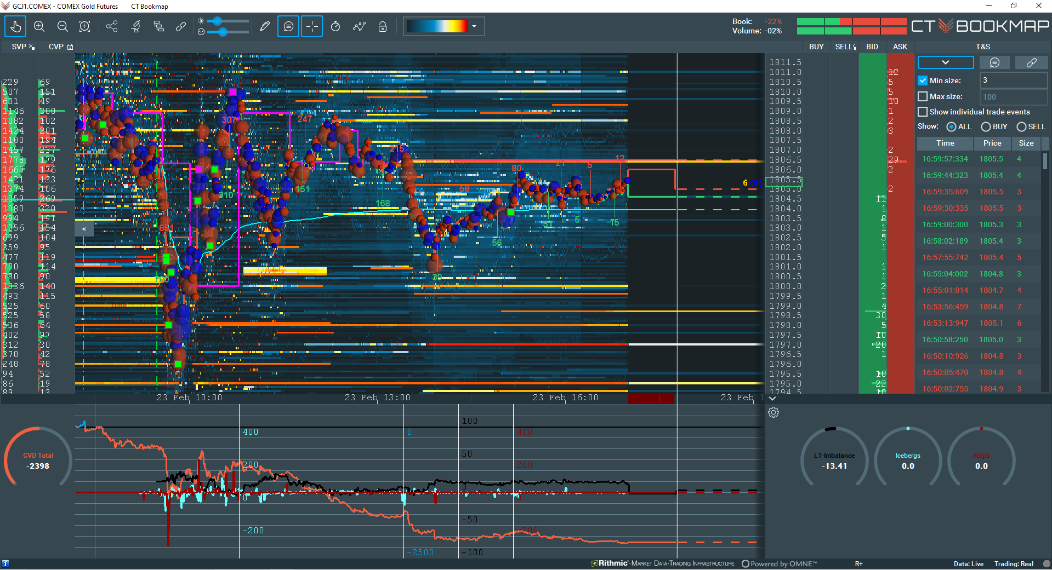Click the blue help icon in the status bar
1052x570 pixels.
point(5,563)
